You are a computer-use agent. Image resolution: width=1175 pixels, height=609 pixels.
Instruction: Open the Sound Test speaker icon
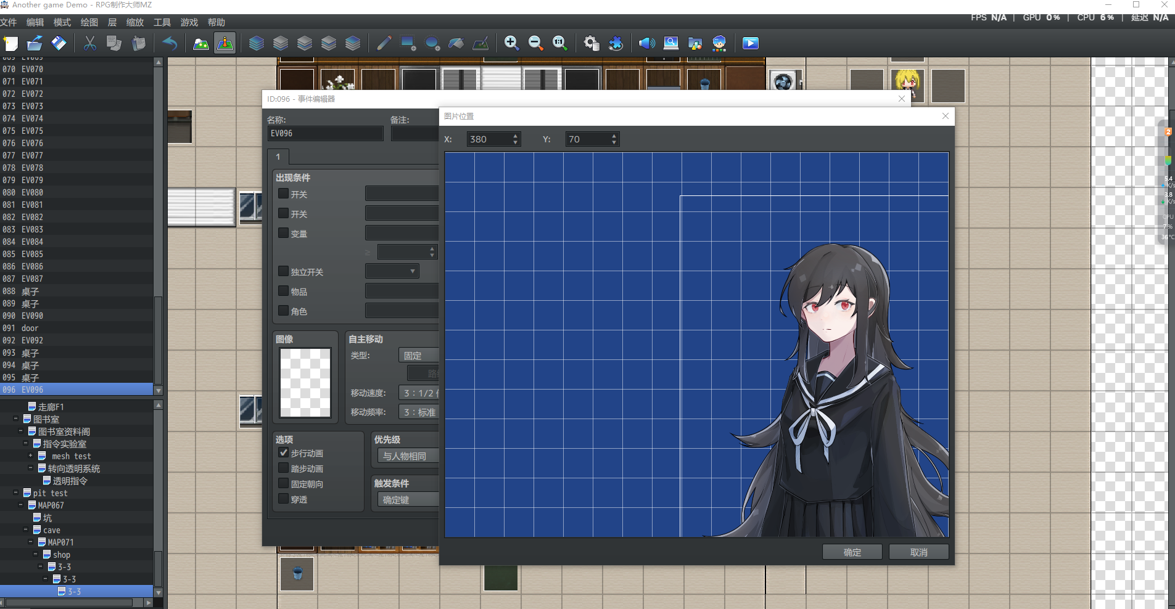646,43
